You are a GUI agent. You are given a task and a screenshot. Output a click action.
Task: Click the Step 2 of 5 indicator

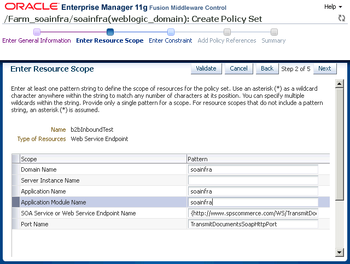296,69
